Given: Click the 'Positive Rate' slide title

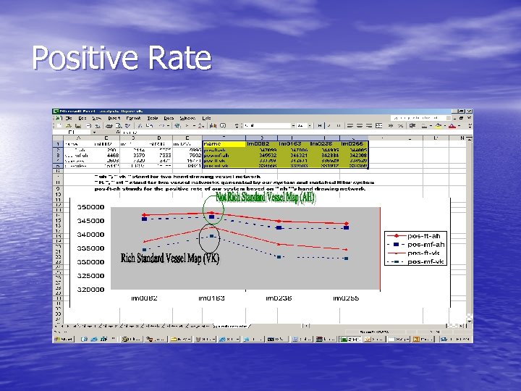Looking at the screenshot, I should [122, 57].
